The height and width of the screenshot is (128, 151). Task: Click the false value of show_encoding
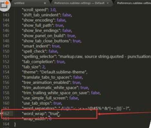tap(61, 20)
